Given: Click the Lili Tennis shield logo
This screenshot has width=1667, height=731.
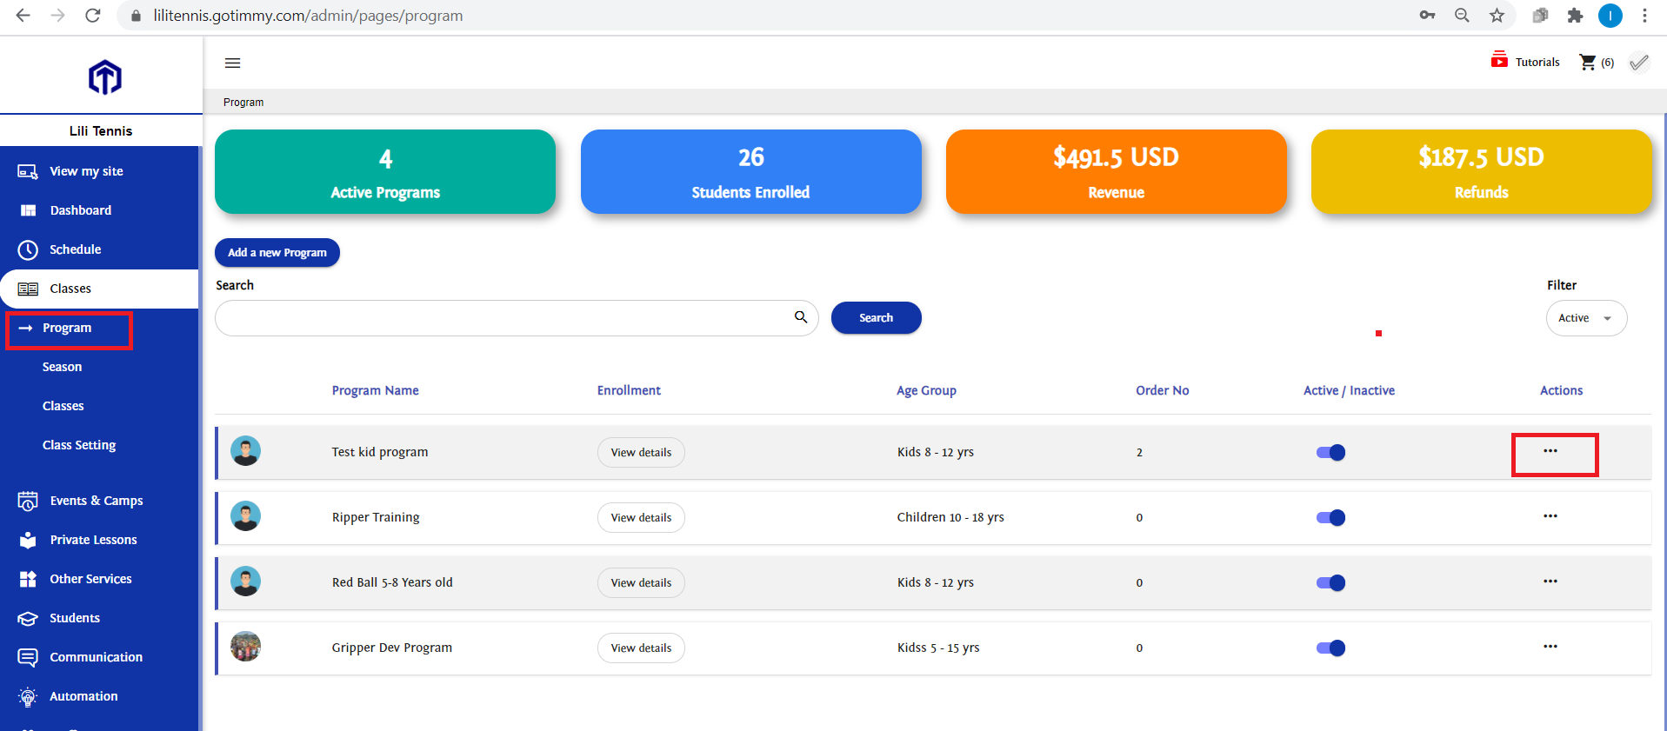Looking at the screenshot, I should tap(105, 77).
